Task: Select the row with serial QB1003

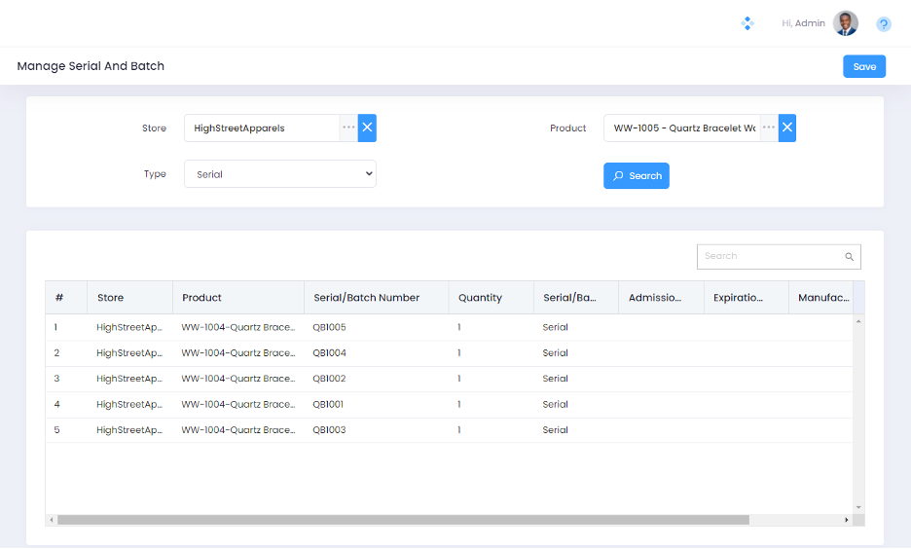Action: 329,430
